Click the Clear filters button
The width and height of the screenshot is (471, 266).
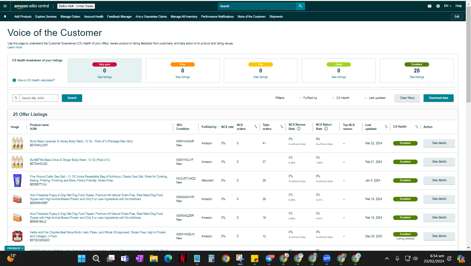tap(407, 98)
